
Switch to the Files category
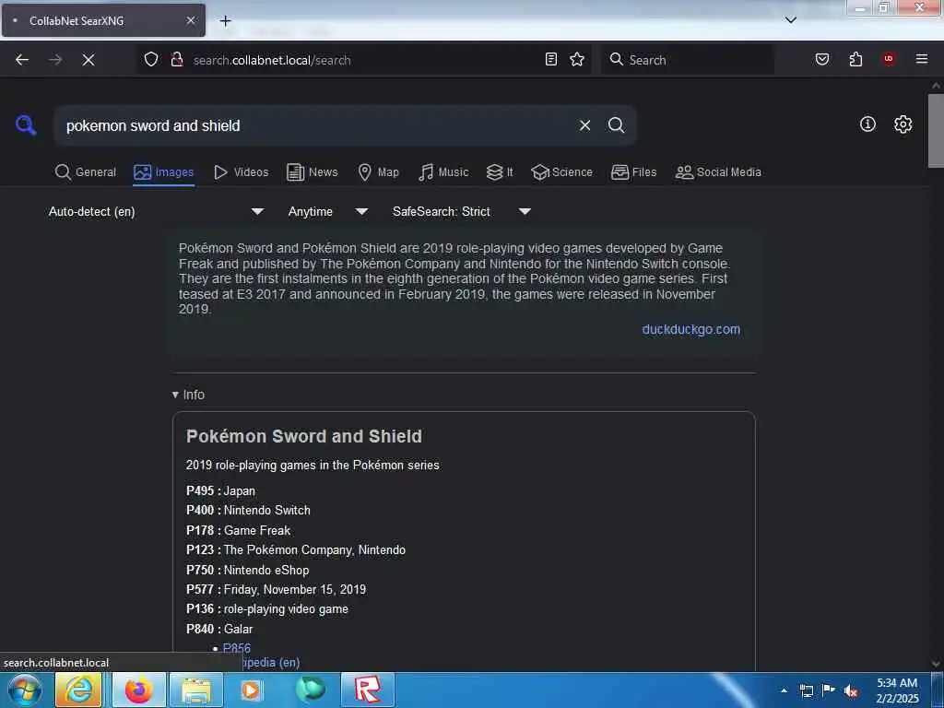click(x=634, y=172)
